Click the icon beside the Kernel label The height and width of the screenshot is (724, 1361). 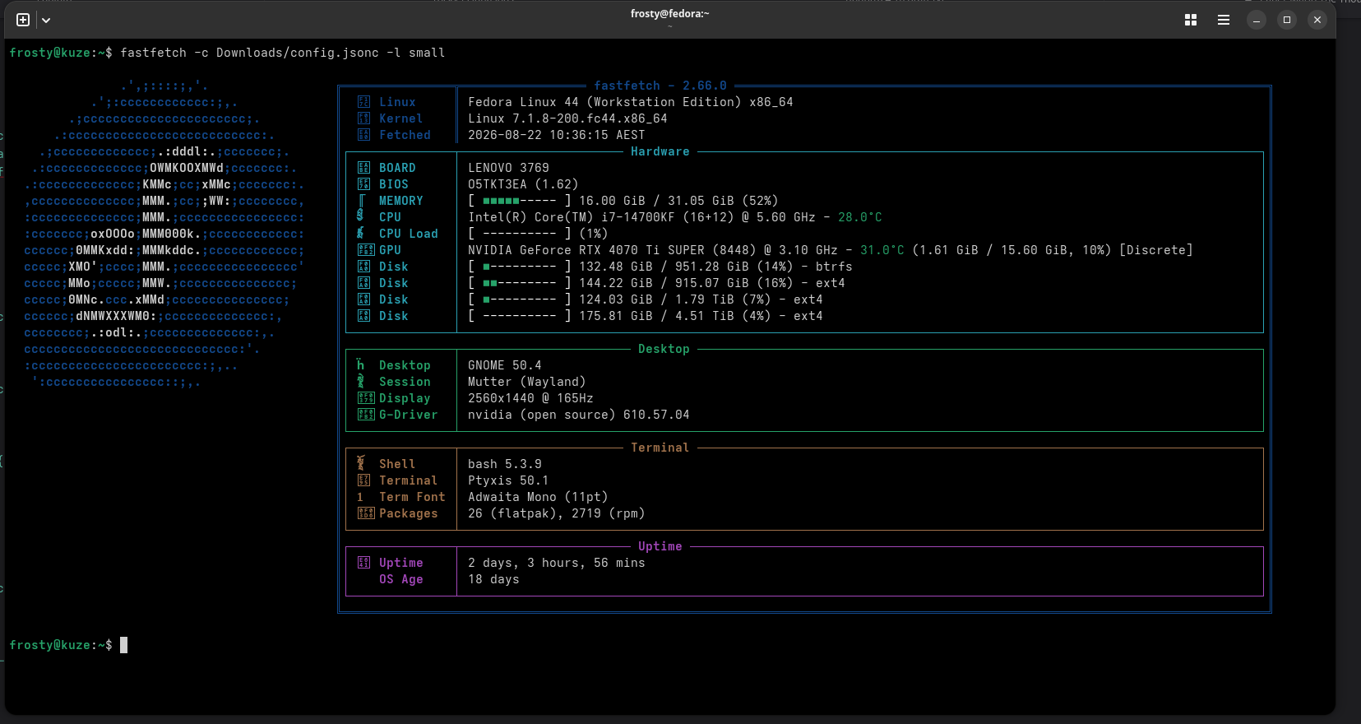pyautogui.click(x=363, y=118)
